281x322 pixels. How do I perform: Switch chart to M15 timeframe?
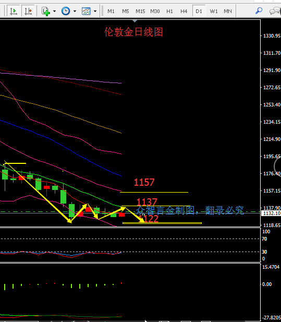click(x=140, y=11)
